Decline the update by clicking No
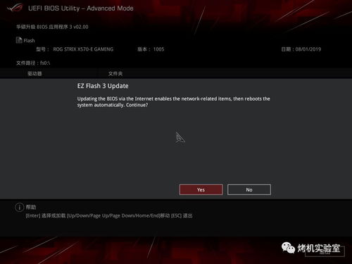The width and height of the screenshot is (352, 264). tap(249, 189)
